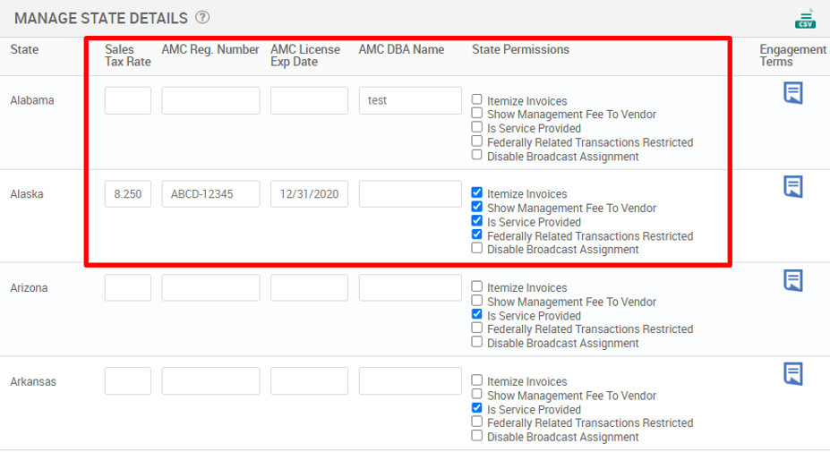Uncheck Is Service Provided for Arizona

477,314
